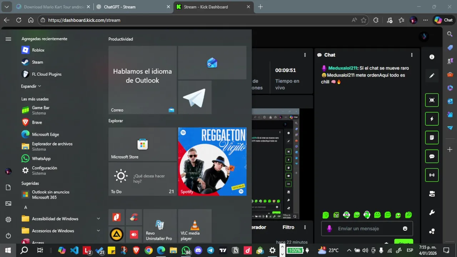Viewport: 457px width, 257px height.
Task: Open Documents icon in Start menu rail
Action: tap(8, 187)
